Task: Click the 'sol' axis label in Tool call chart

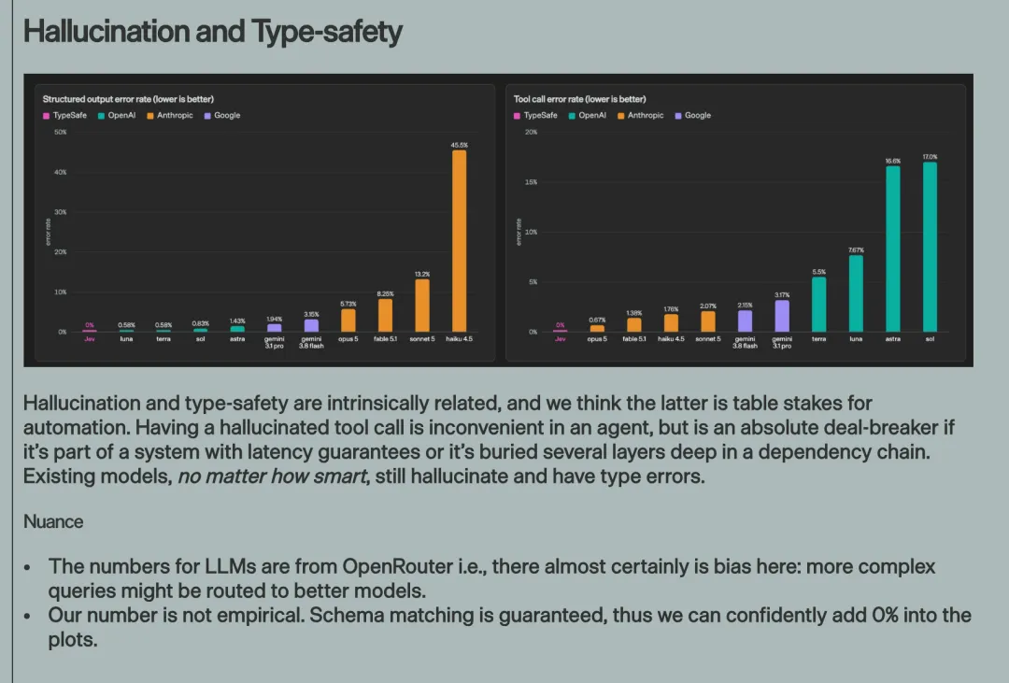Action: [930, 339]
